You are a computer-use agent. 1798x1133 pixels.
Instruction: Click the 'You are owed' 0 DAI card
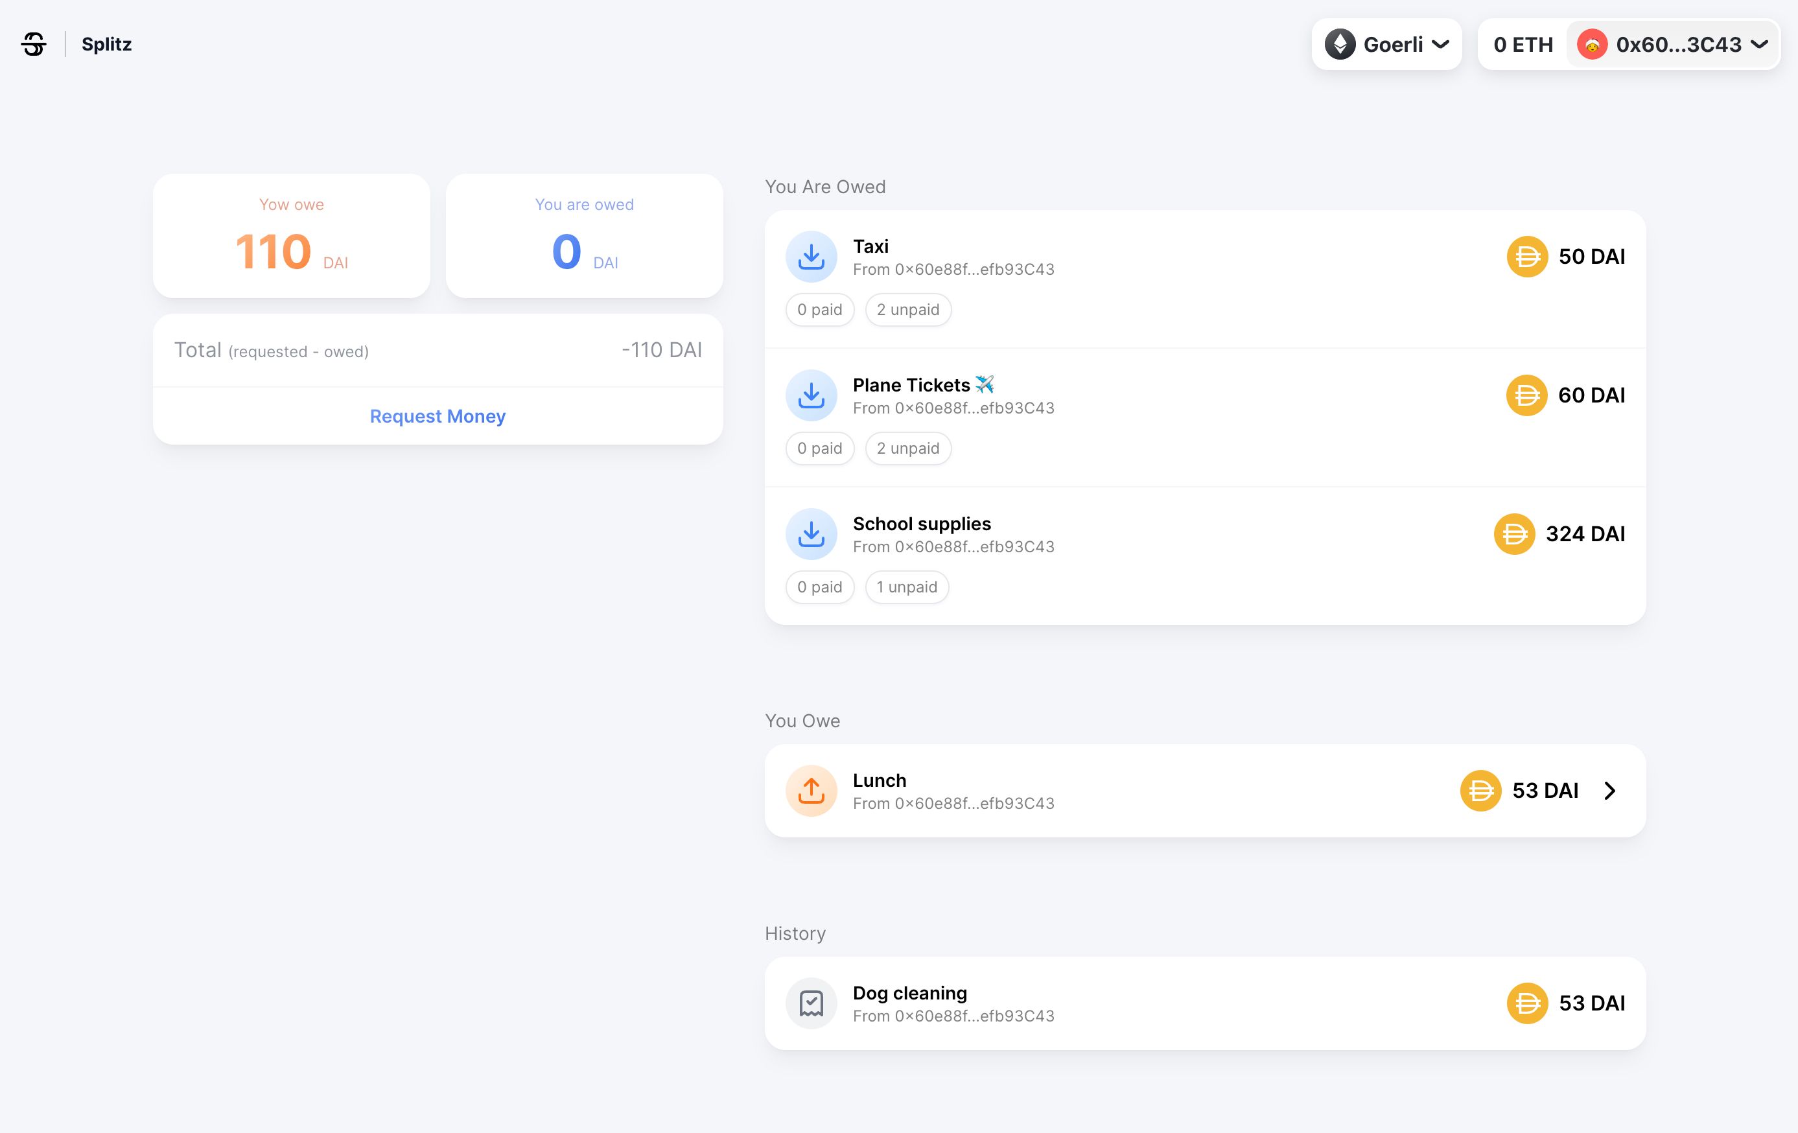point(585,236)
